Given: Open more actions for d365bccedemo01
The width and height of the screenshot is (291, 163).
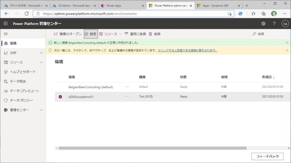Looking at the screenshot, I should (x=127, y=96).
